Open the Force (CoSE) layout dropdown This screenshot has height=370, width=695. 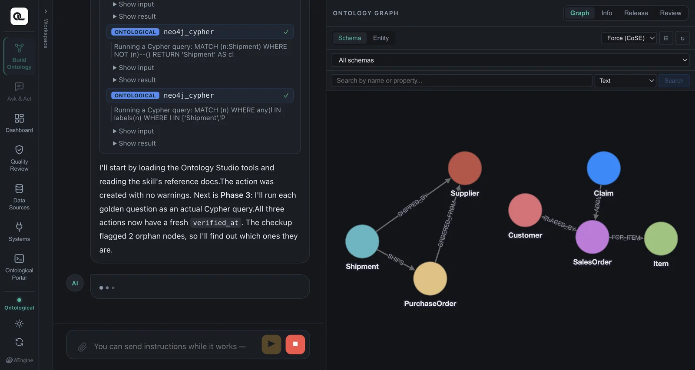pos(629,38)
